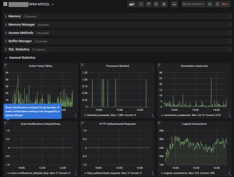234x177 pixels.
Task: Open the Last 6 hours time picker
Action: [x=193, y=4]
